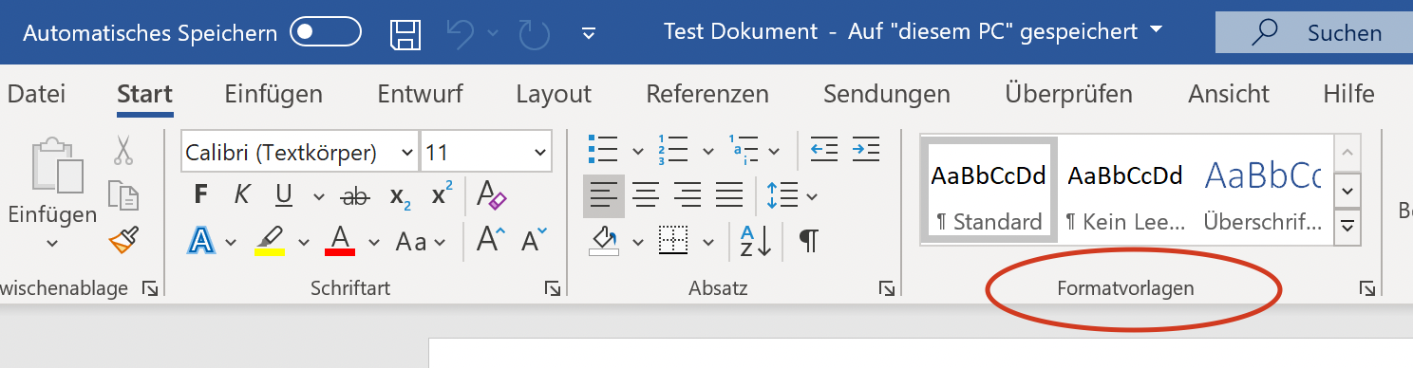Open the Referenzen tab

pyautogui.click(x=707, y=94)
